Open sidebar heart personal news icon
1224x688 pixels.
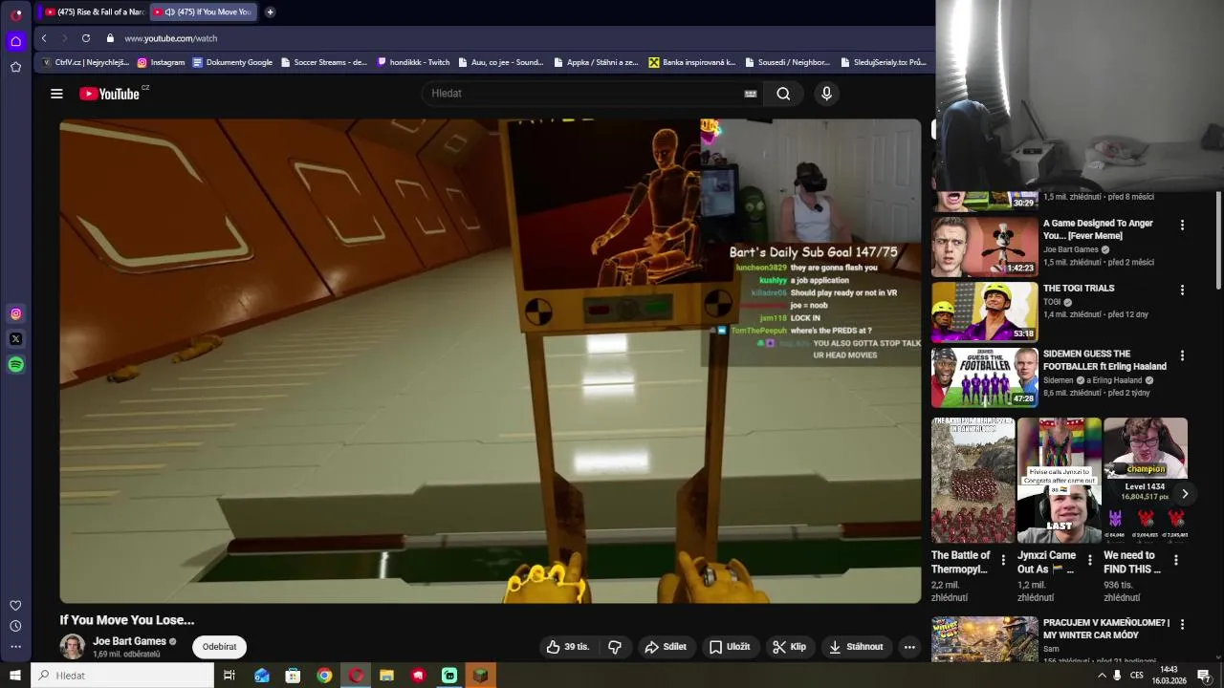pos(16,605)
